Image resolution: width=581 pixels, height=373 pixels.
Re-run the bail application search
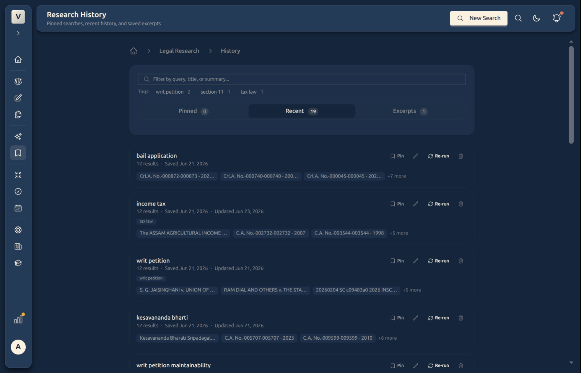438,156
